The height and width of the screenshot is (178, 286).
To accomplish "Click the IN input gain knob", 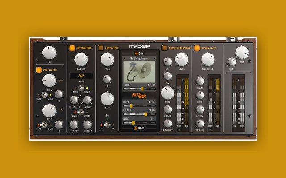I will coord(49,53).
